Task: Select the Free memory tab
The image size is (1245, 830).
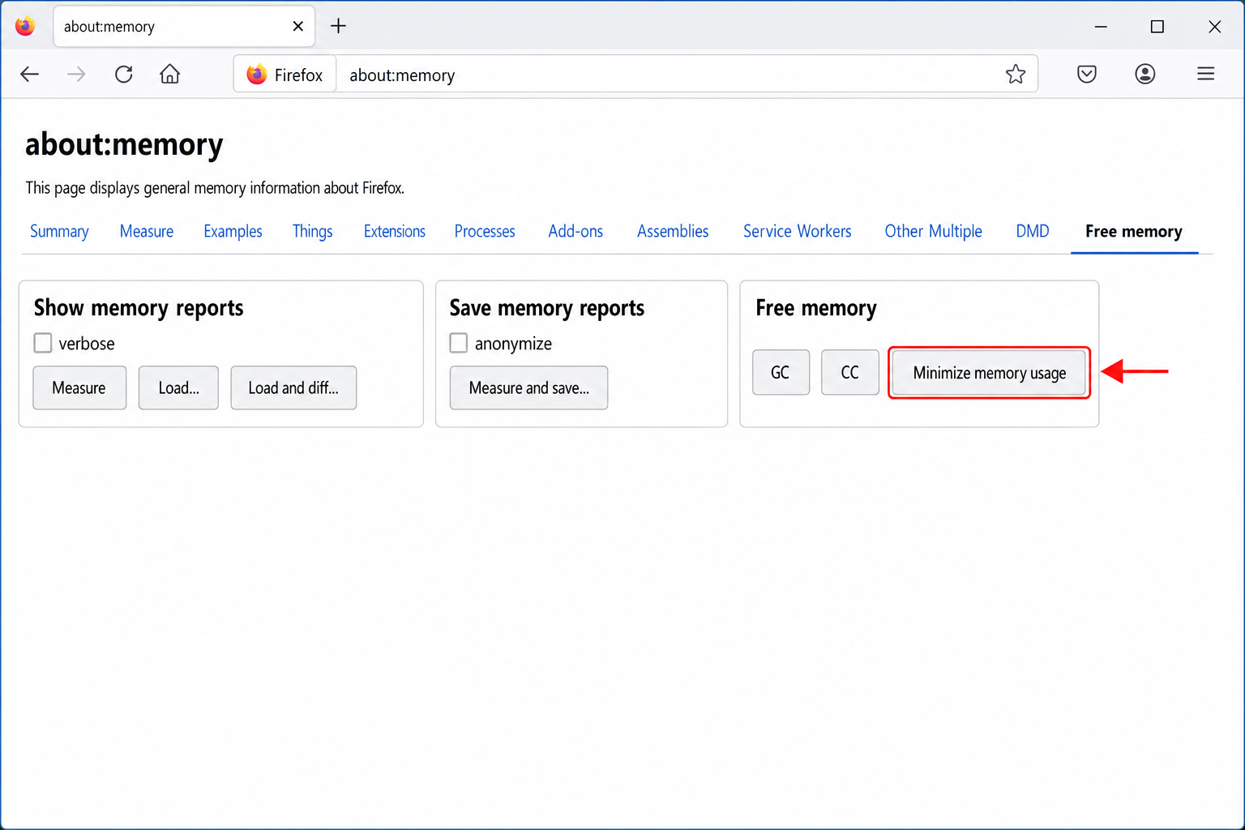Action: pyautogui.click(x=1134, y=232)
